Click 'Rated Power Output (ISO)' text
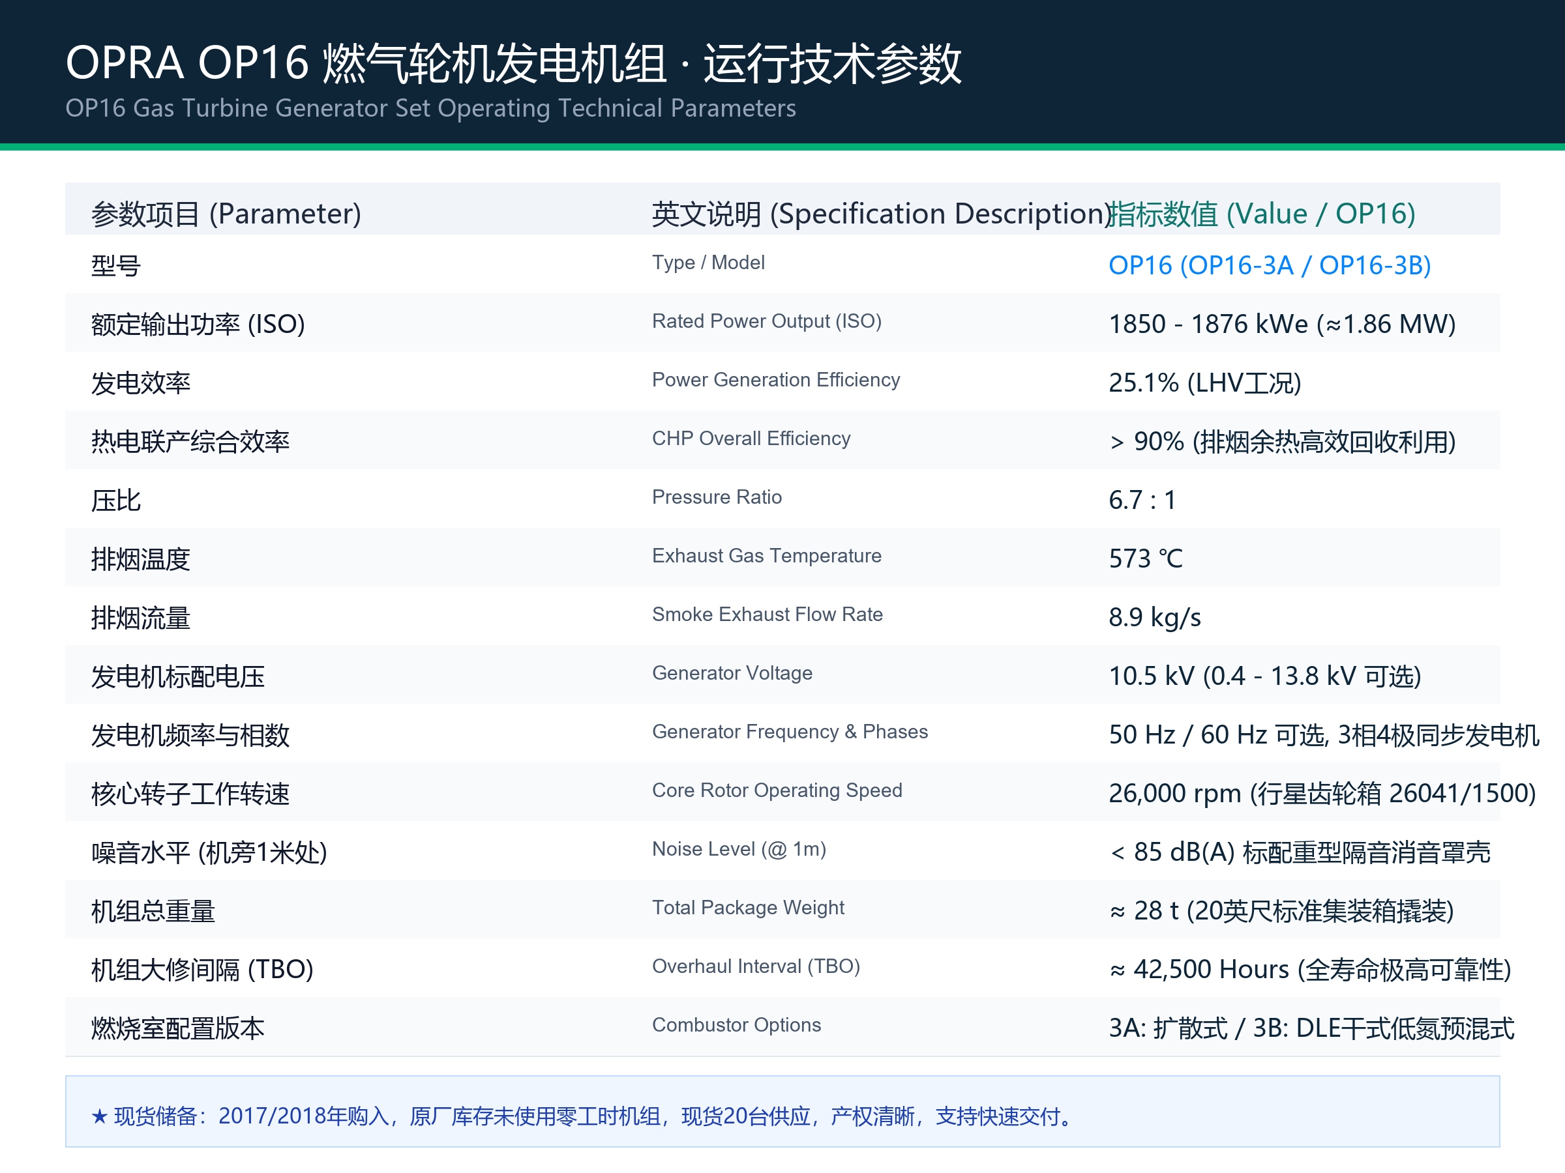Viewport: 1565px width, 1173px height. [x=766, y=321]
